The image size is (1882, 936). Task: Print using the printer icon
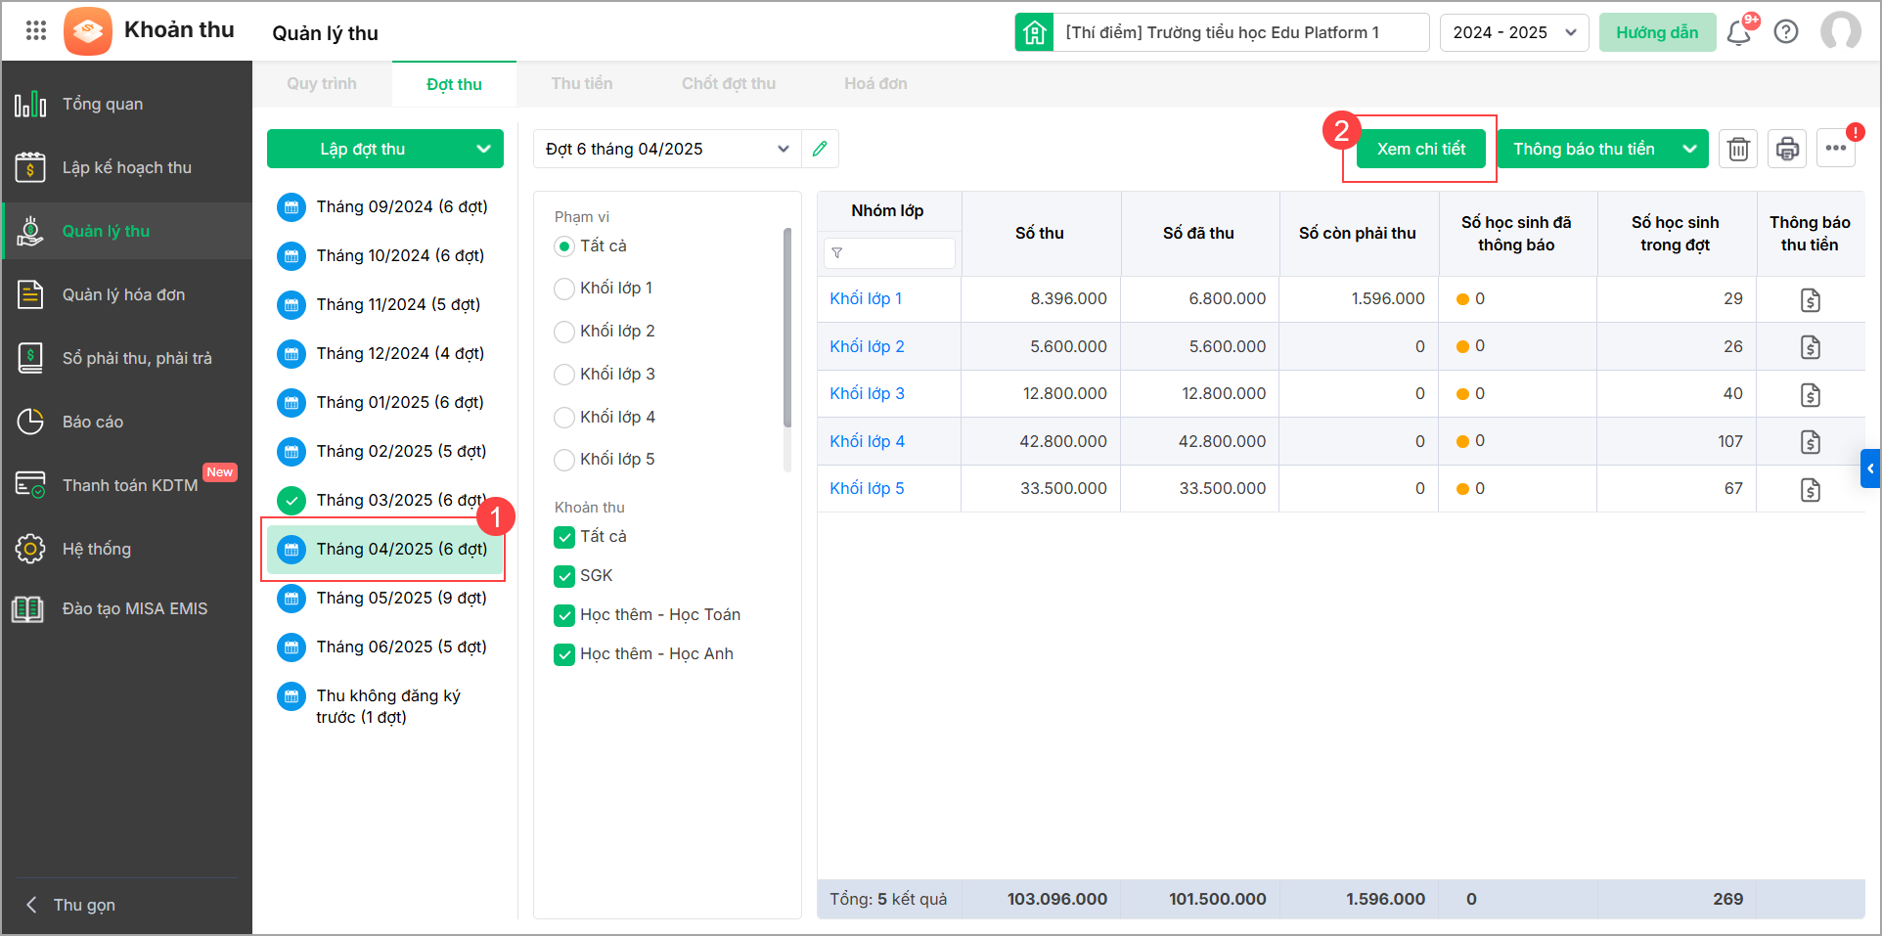1787,149
